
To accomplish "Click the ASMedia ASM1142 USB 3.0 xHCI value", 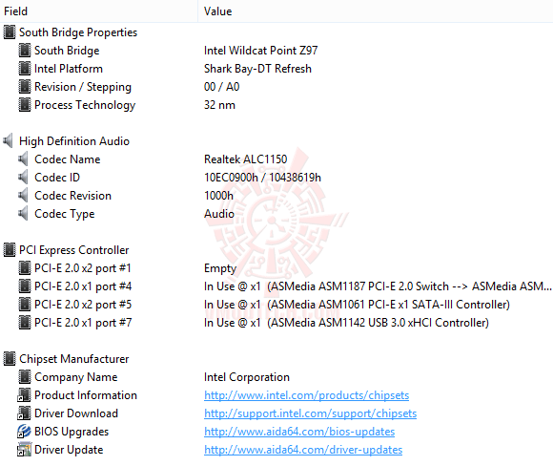I will pos(346,323).
